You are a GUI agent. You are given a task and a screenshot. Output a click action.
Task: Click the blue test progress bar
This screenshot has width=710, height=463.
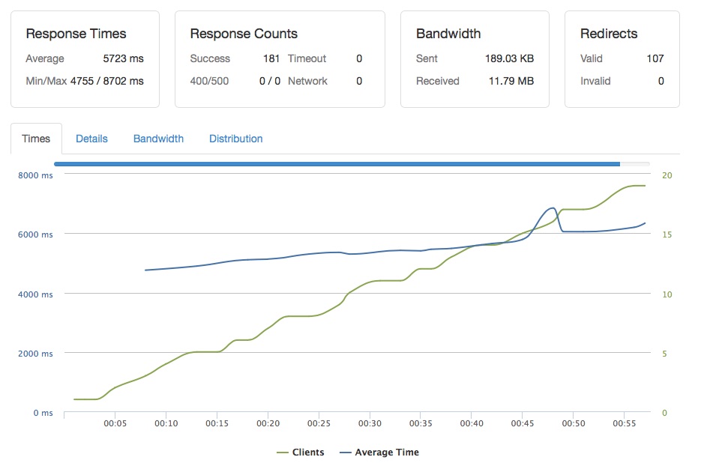tap(337, 164)
